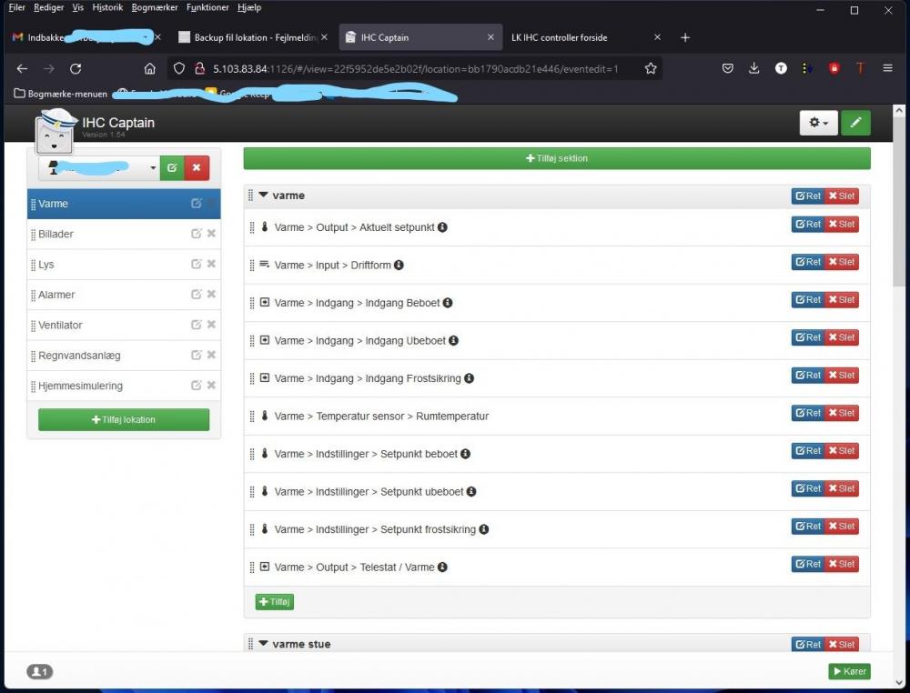The width and height of the screenshot is (910, 693).
Task: Collapse the varme section triangle
Action: tap(264, 196)
